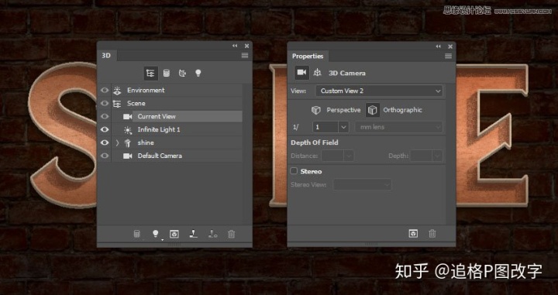Click the 3D Camera title text

click(x=346, y=74)
